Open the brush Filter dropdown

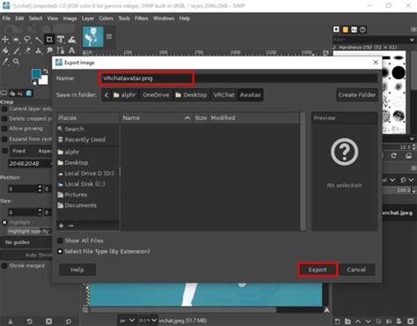pos(412,40)
